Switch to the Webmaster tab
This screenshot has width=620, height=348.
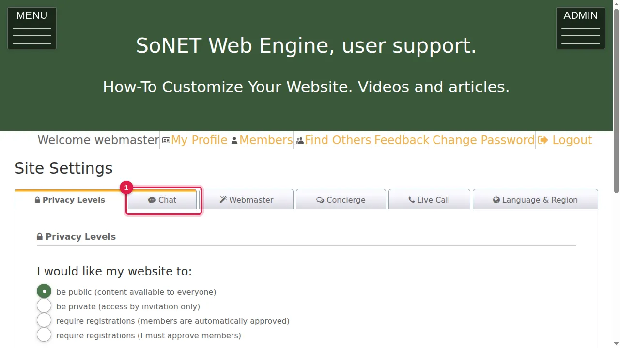pos(247,200)
